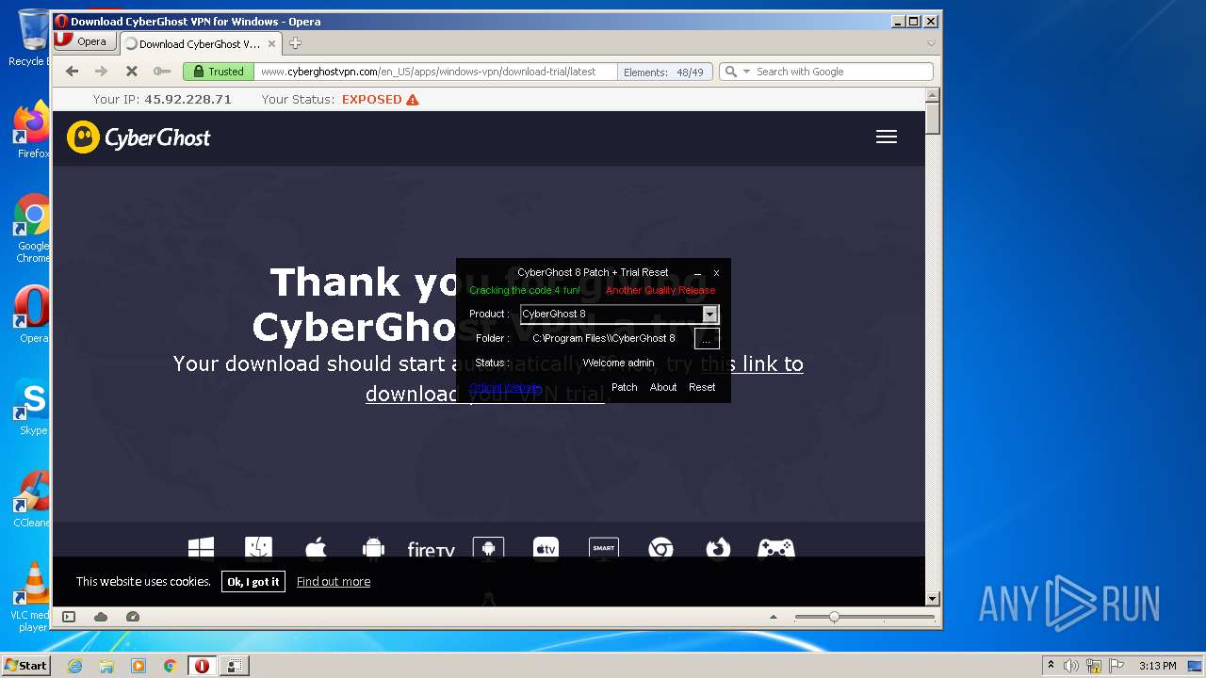The height and width of the screenshot is (678, 1206).
Task: Select the Firefox browser platform icon
Action: click(718, 548)
